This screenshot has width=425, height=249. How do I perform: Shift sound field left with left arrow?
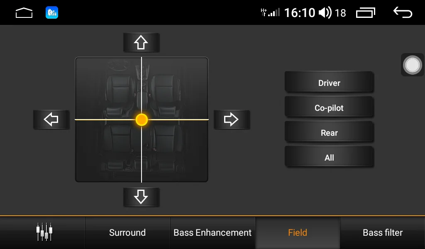(51, 120)
